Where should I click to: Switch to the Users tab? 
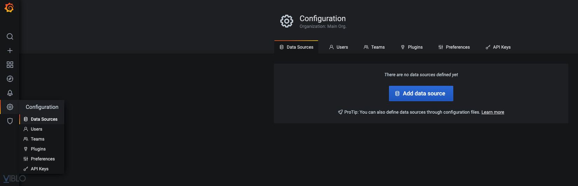click(x=338, y=47)
